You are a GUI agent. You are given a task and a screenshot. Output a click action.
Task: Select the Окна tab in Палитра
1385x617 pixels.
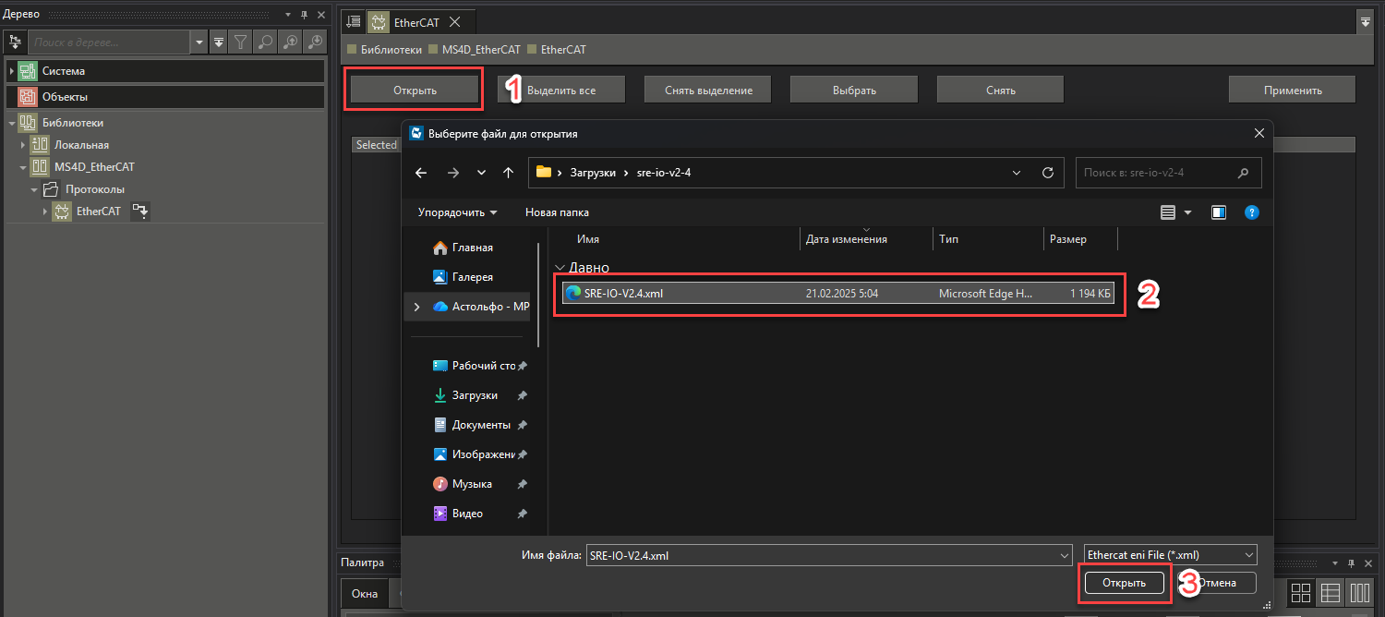coord(365,594)
